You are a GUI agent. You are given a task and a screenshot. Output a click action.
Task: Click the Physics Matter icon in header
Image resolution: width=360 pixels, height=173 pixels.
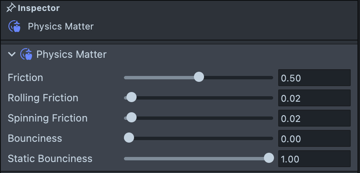pos(14,27)
